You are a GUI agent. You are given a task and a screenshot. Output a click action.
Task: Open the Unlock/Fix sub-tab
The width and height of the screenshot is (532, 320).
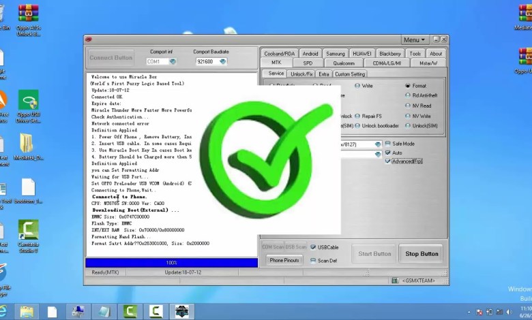click(x=301, y=74)
